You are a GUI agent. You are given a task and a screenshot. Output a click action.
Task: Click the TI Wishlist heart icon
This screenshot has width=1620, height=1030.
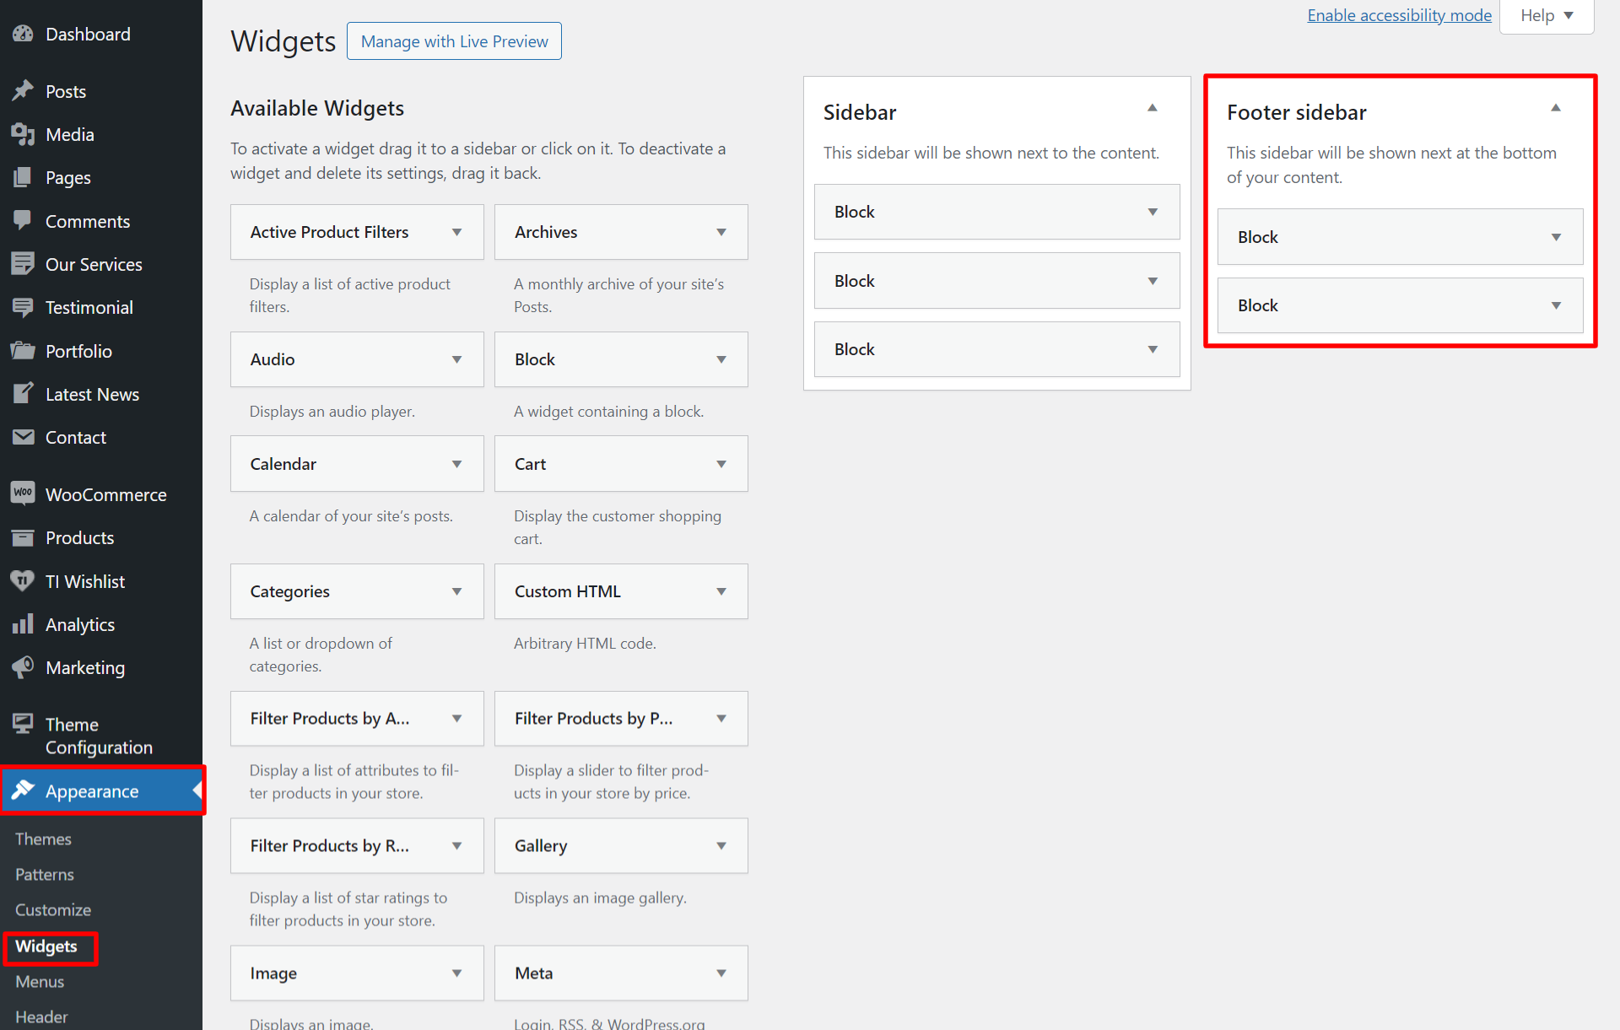(23, 581)
